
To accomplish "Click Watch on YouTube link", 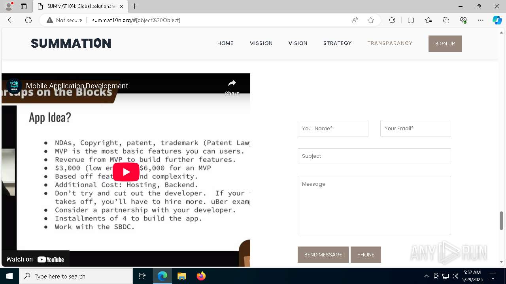I will click(35, 259).
